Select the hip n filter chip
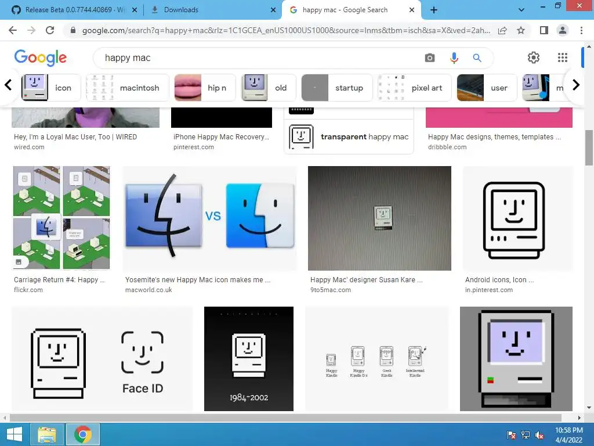 click(x=205, y=88)
